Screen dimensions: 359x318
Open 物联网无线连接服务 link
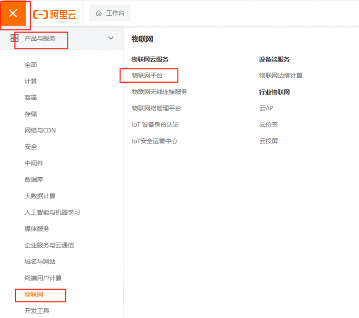pyautogui.click(x=159, y=92)
